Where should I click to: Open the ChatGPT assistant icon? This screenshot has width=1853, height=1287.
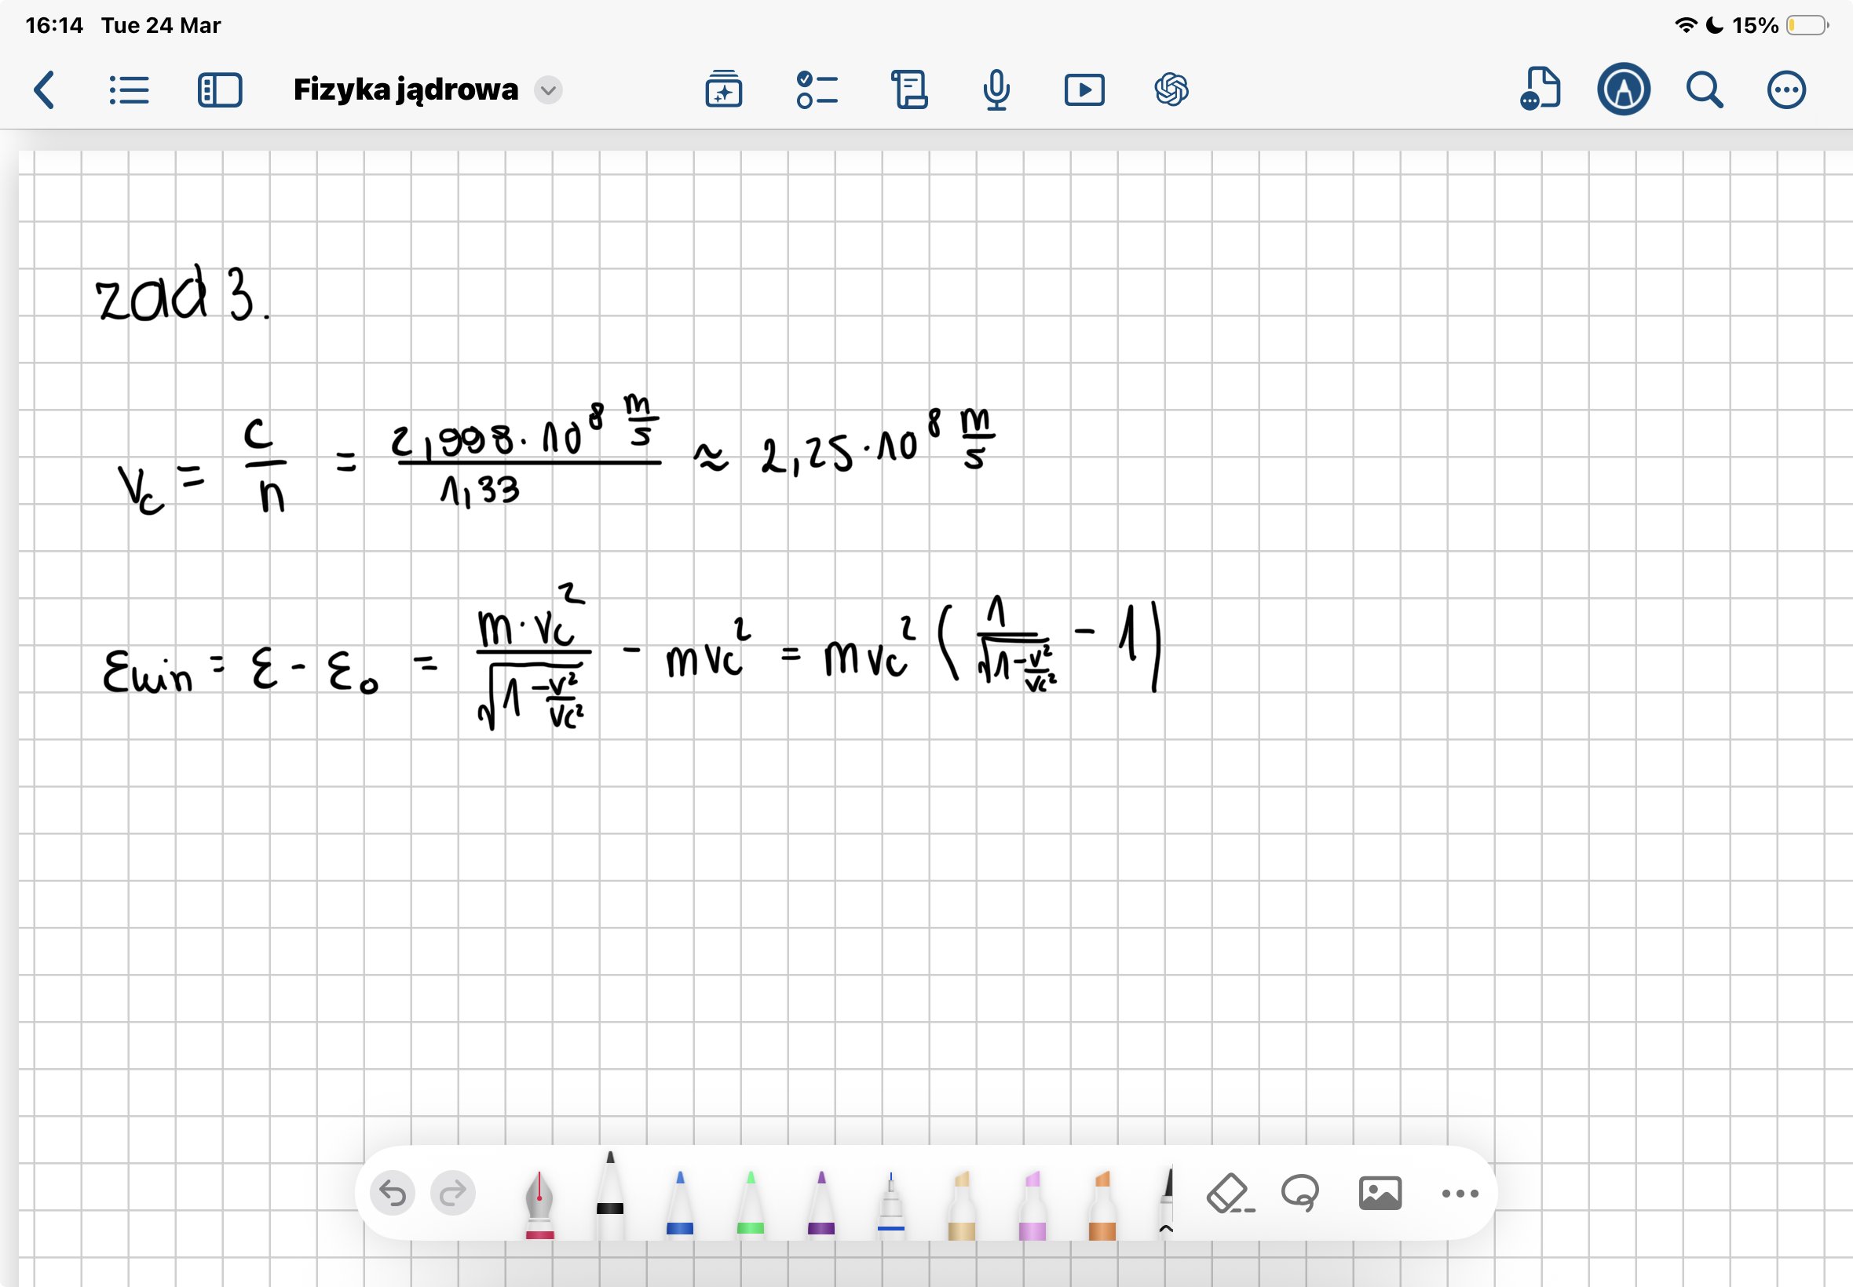(x=1171, y=89)
